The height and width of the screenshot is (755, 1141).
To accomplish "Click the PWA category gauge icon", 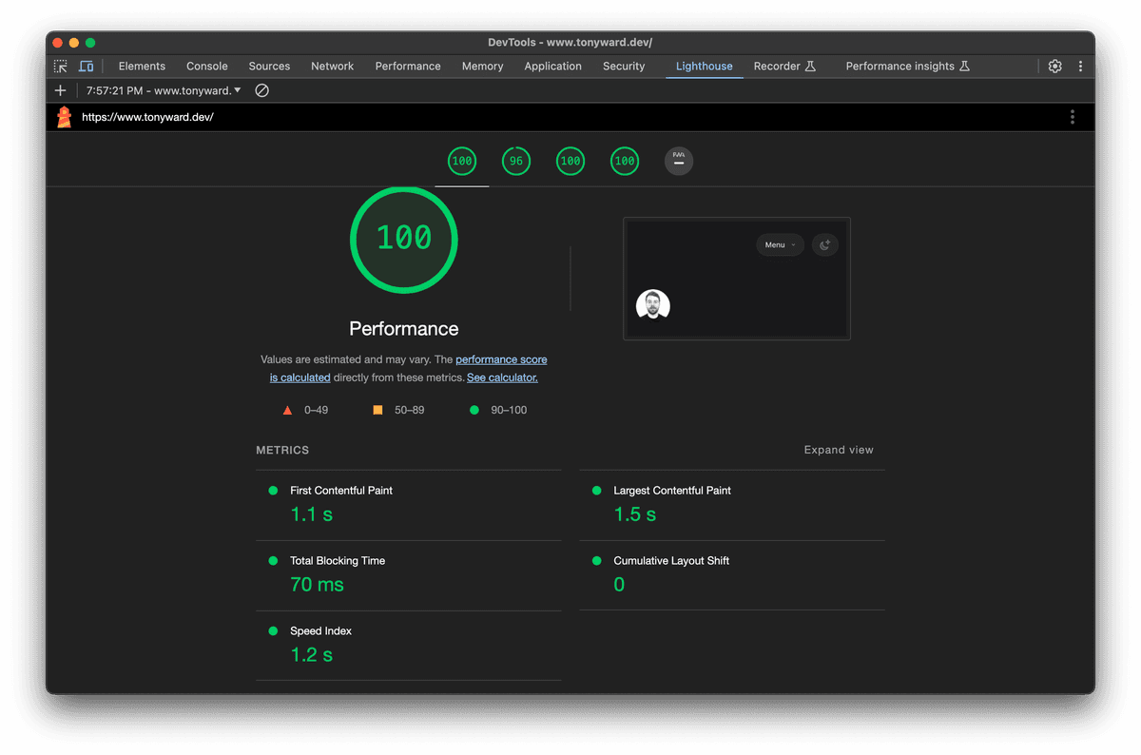I will pyautogui.click(x=679, y=161).
